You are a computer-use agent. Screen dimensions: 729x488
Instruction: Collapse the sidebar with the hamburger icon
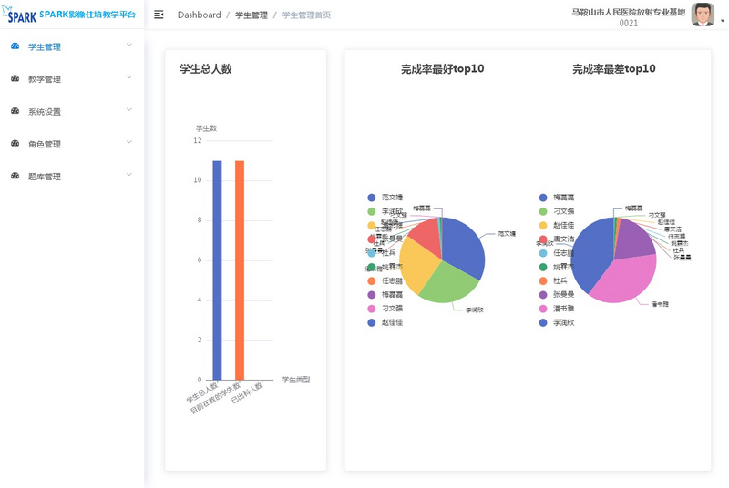click(159, 15)
